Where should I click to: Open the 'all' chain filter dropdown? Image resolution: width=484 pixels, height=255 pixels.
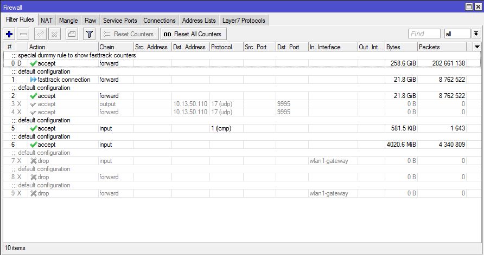coord(476,34)
